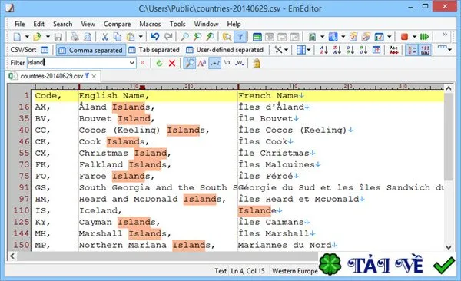Click the Customize toolbar checklist icon
461x281 pixels.
[x=379, y=37]
